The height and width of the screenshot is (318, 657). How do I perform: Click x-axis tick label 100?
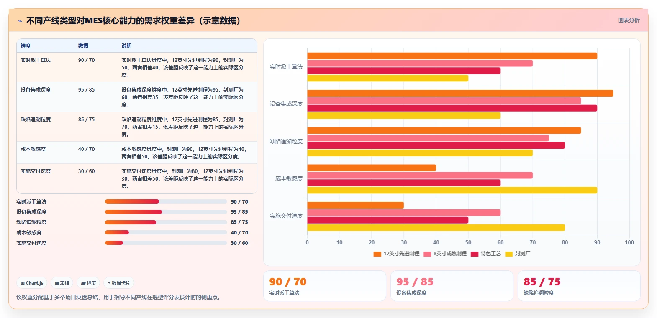click(x=629, y=242)
